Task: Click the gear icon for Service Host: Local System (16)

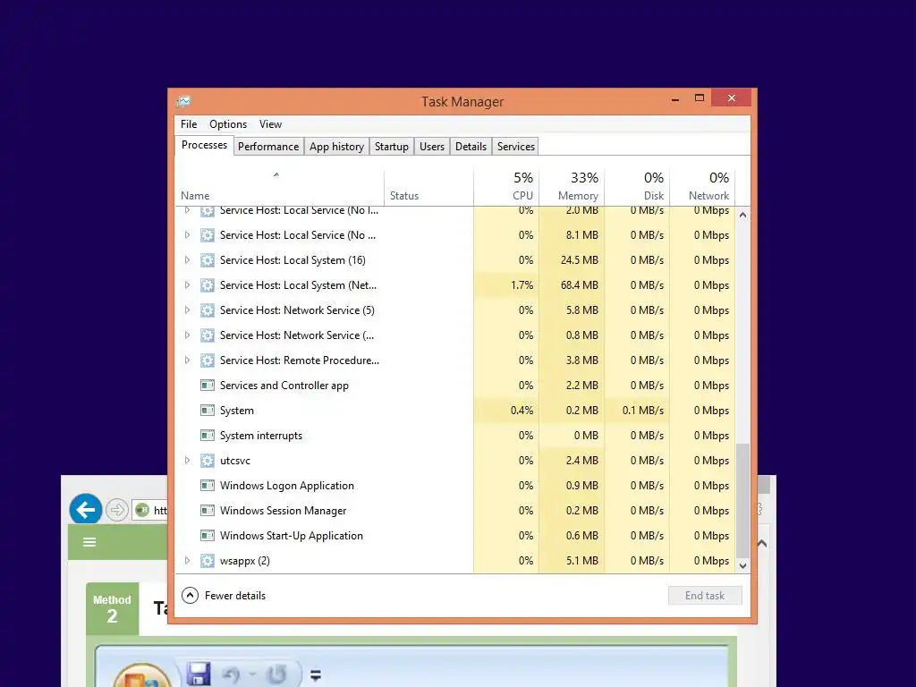Action: point(208,260)
